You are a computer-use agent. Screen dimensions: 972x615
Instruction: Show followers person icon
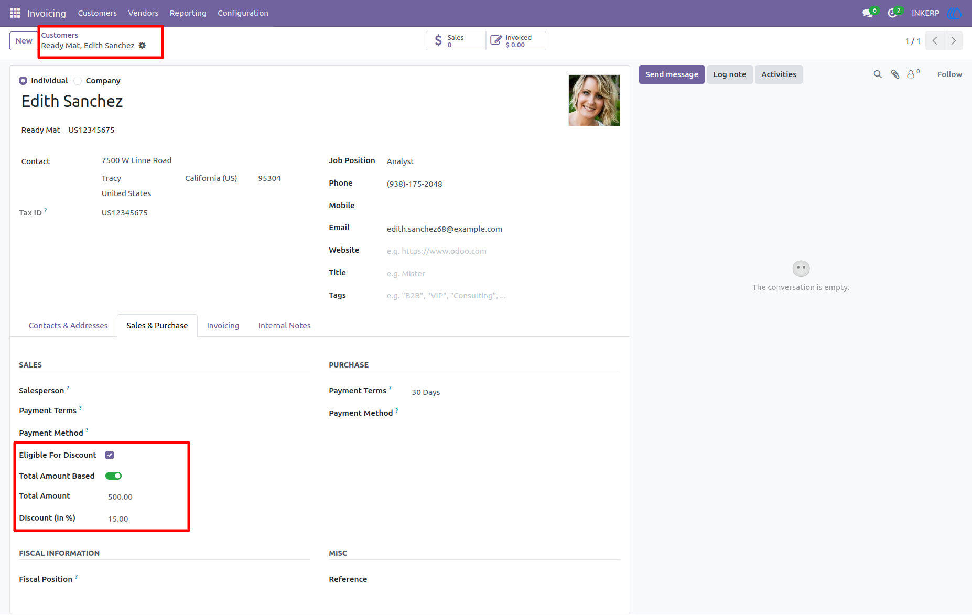pos(913,74)
